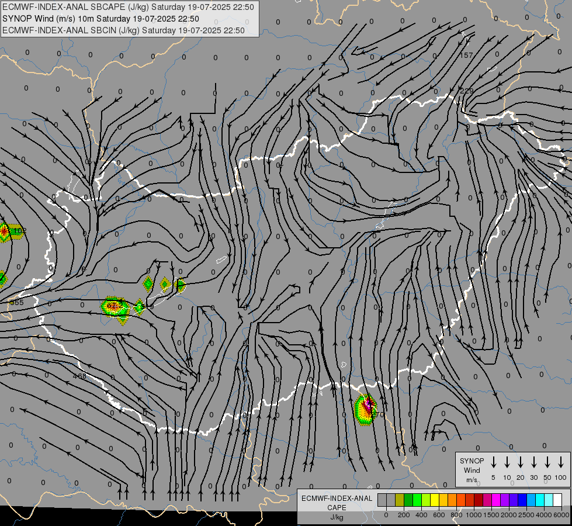572x526 pixels.
Task: Click the '70' value beside the southern CAPE cell
Action: tap(380, 415)
